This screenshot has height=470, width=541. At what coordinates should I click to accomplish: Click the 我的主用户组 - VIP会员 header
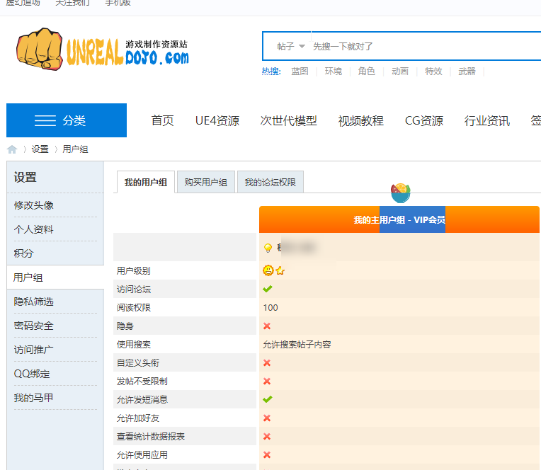click(x=399, y=219)
